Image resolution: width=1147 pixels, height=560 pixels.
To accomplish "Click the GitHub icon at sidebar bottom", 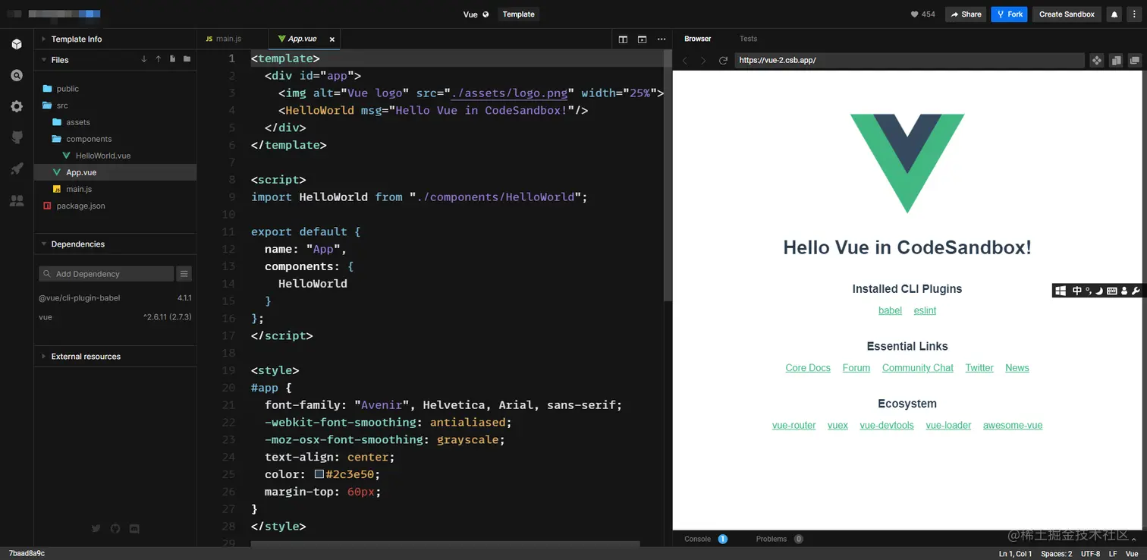I will pos(115,528).
